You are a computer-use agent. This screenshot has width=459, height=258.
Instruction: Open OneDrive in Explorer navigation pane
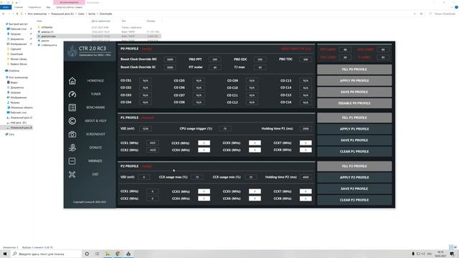(x=14, y=71)
